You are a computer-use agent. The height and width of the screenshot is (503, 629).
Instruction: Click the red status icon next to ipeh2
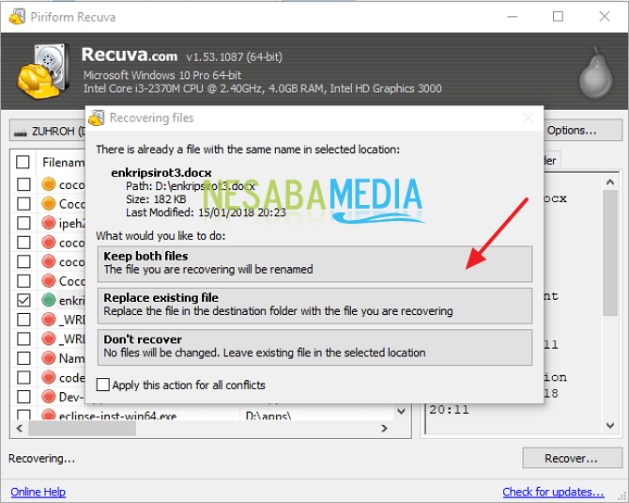click(49, 223)
